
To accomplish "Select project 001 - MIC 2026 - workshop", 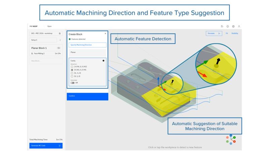I will (46, 33).
